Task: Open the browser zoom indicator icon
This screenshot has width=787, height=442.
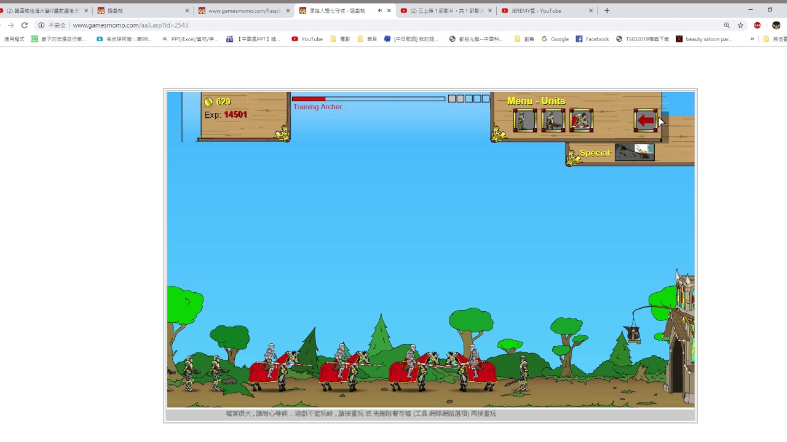Action: 727,25
